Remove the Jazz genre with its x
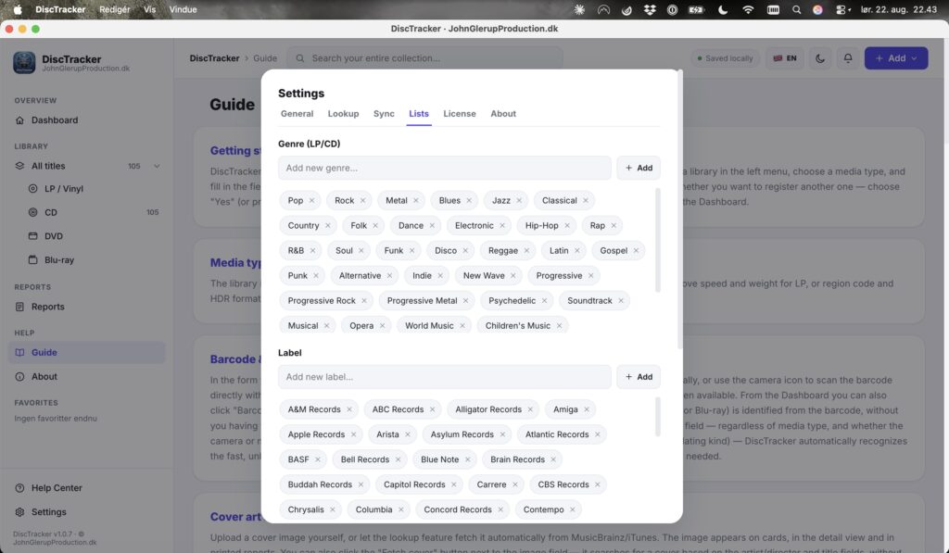Image resolution: width=949 pixels, height=553 pixels. [x=519, y=200]
